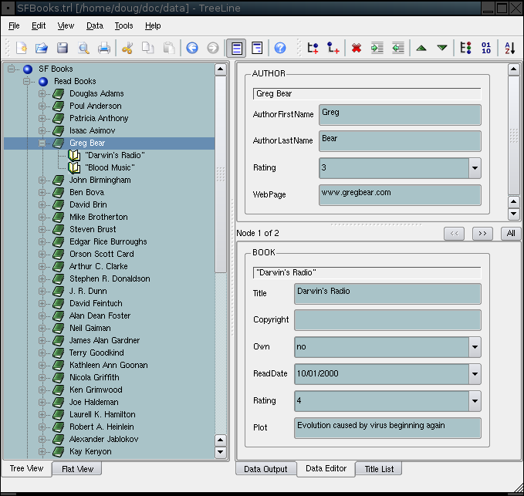Select the "Blood Music" tree item
This screenshot has width=524, height=496.
point(110,167)
